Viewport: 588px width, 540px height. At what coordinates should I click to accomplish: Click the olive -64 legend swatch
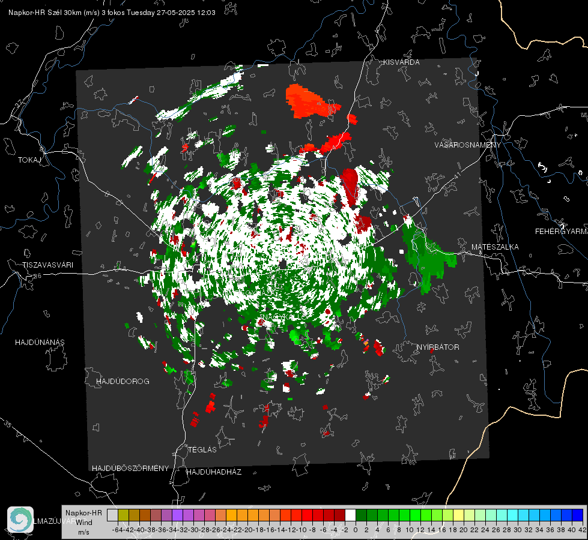[x=123, y=515]
